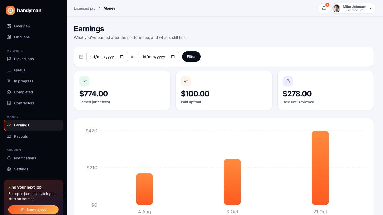This screenshot has height=215, width=383.
Task: Click the $100.00 paid upfront amount
Action: click(195, 94)
